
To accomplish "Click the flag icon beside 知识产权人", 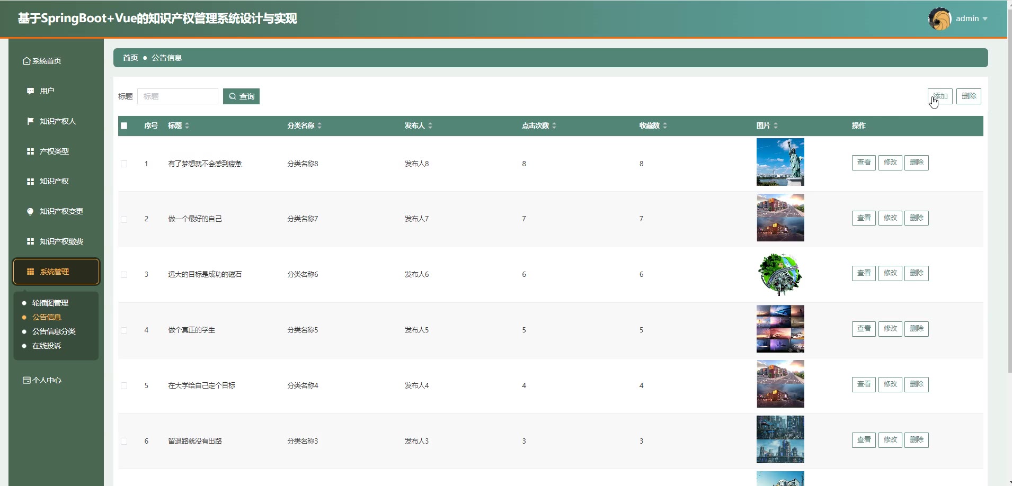I will point(30,121).
